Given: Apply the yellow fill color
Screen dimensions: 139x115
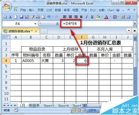Looking at the screenshot, I should tap(98, 17).
